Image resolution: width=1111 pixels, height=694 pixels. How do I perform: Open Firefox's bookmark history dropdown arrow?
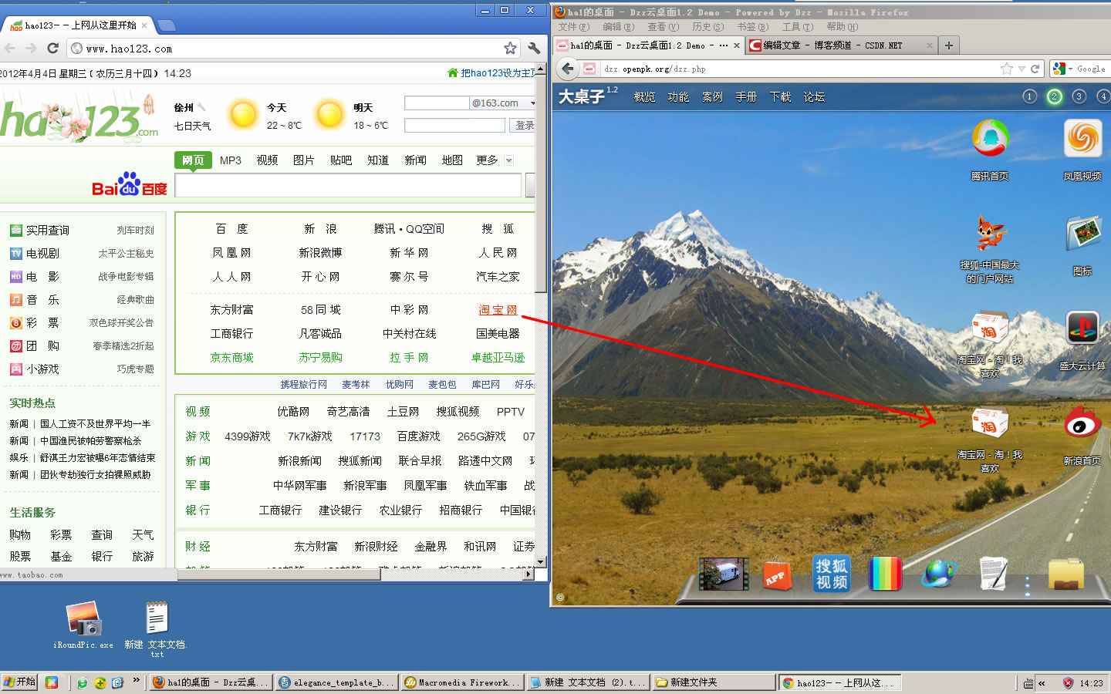[1022, 69]
